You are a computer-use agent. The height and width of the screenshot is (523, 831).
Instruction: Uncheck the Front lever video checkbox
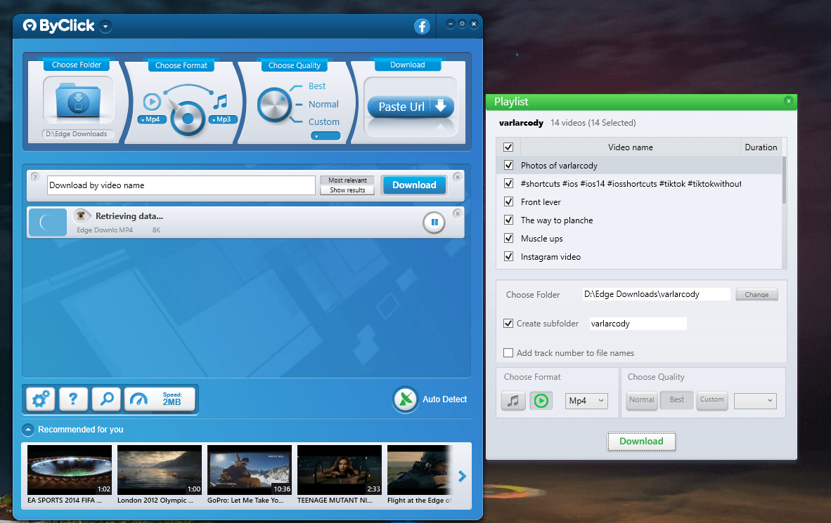[x=509, y=202]
